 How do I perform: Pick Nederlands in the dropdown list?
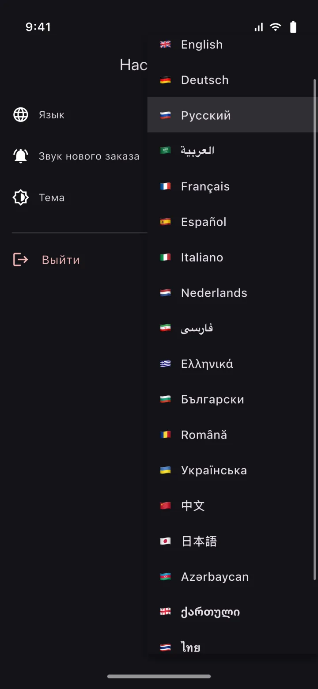click(232, 293)
